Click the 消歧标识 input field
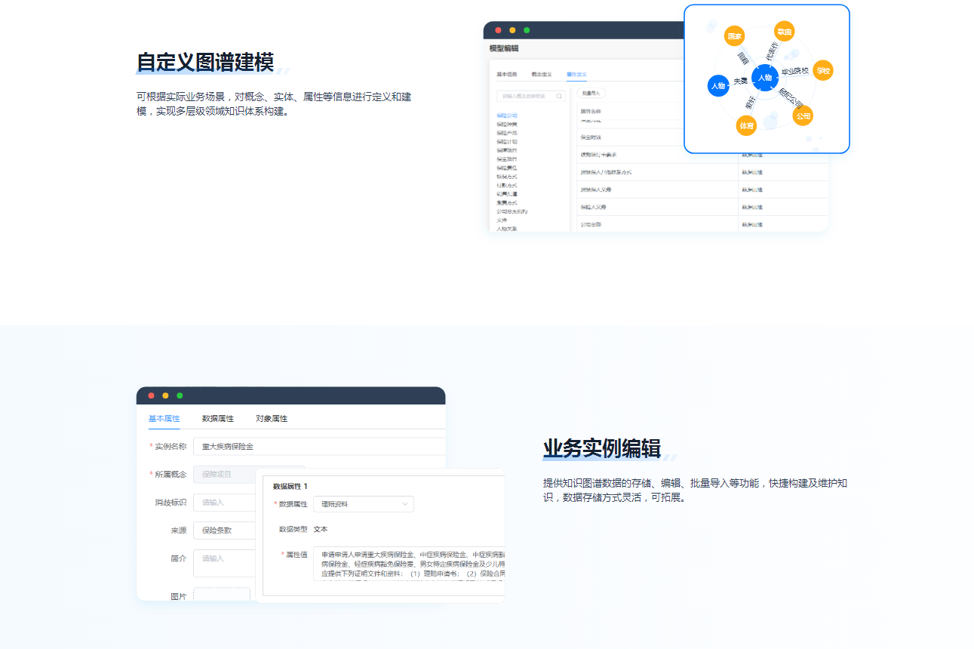Screen dimensions: 974x649 coord(224,503)
